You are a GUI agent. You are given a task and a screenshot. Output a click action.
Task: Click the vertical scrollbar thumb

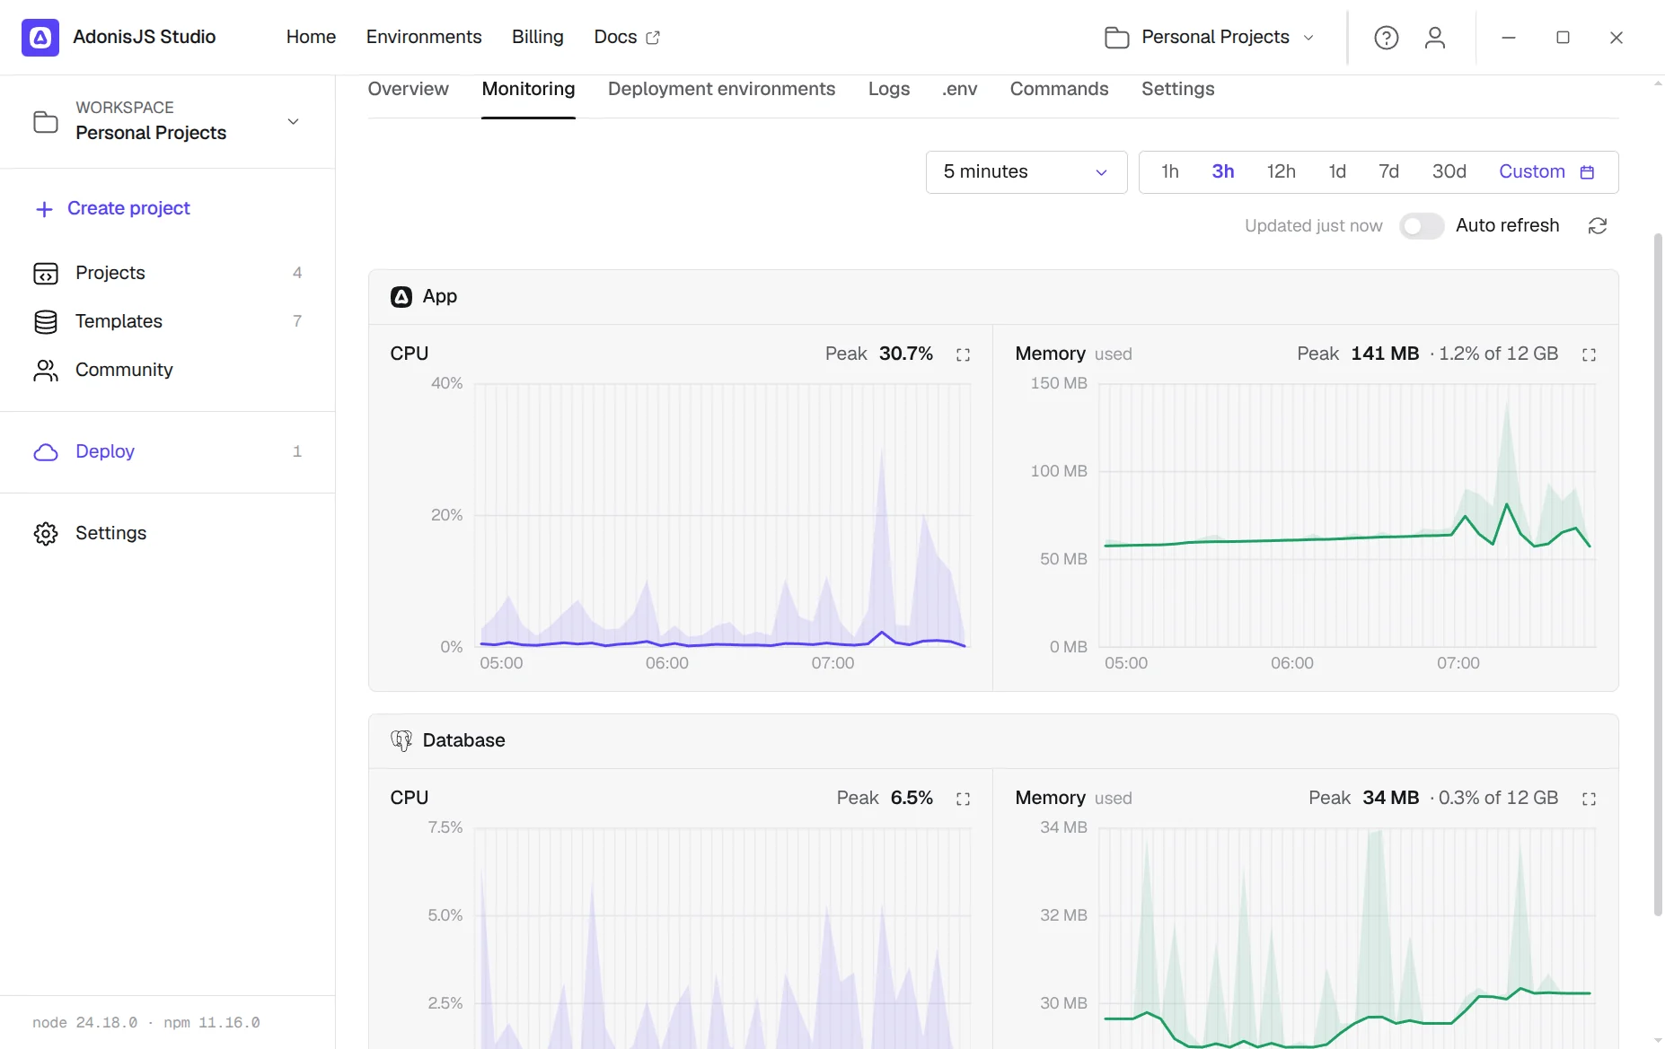tap(1658, 574)
